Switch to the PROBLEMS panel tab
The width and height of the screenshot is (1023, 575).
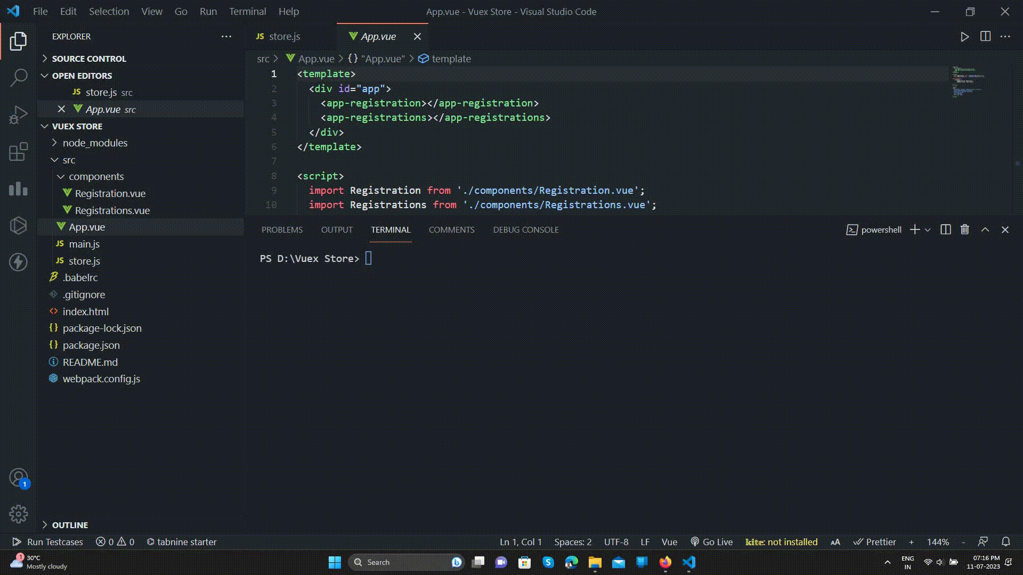click(282, 229)
